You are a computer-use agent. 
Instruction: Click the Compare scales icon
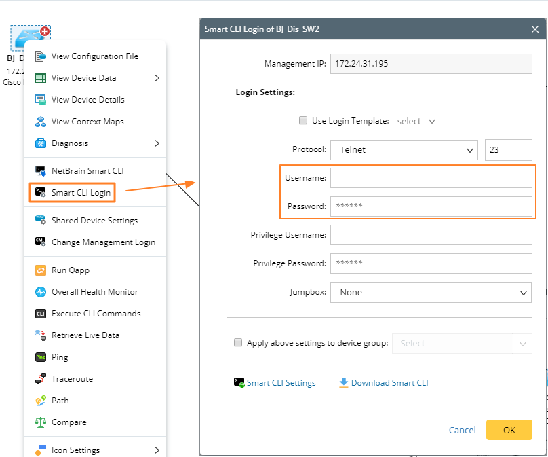click(40, 422)
